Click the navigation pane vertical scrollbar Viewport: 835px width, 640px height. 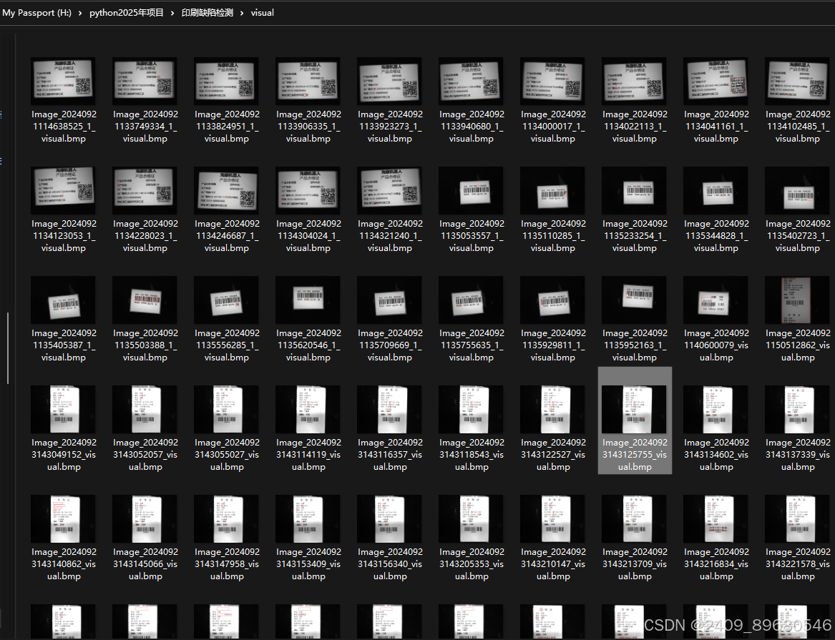7,348
